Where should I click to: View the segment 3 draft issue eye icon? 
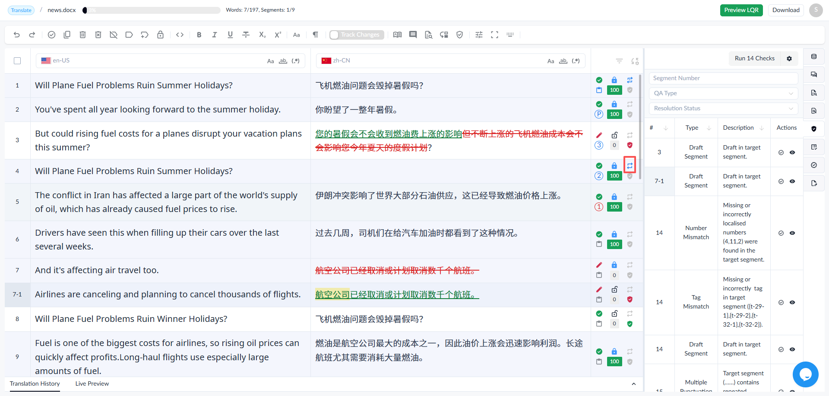pos(792,153)
